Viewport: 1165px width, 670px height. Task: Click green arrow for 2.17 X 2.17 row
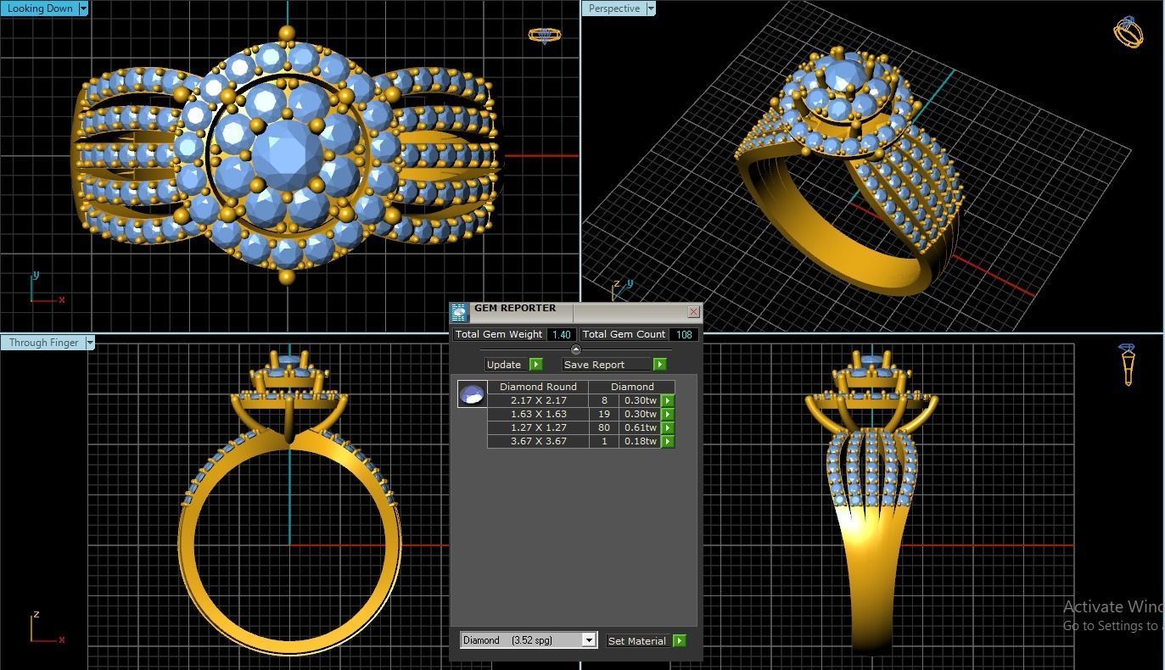pos(668,400)
